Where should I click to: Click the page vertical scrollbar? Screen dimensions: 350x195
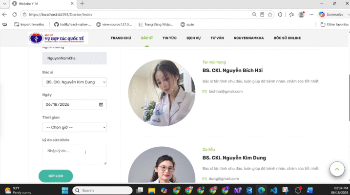349,98
